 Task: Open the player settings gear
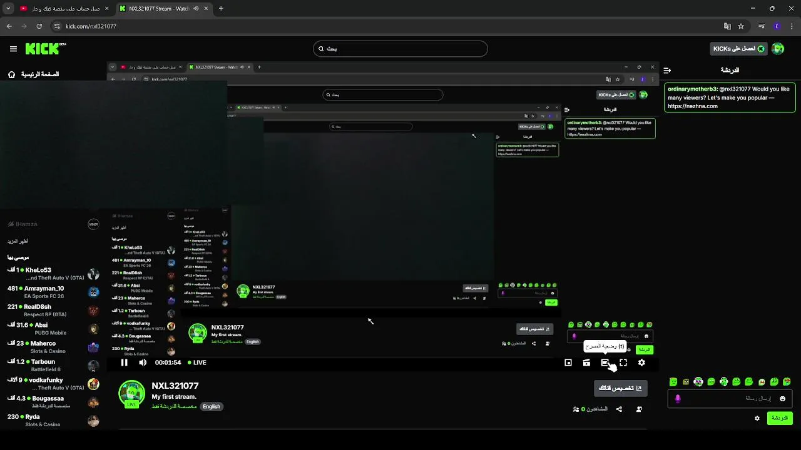point(641,362)
